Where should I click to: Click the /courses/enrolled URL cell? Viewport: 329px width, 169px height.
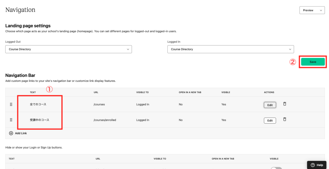coord(105,120)
